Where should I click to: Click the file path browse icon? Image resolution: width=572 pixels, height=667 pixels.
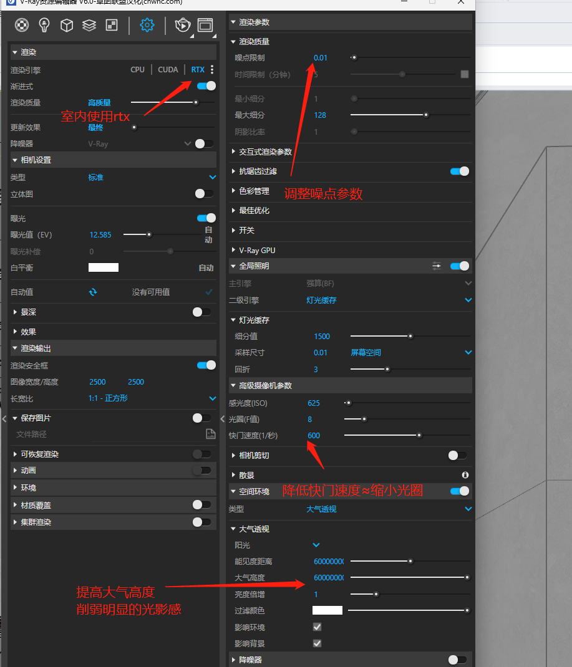[210, 434]
